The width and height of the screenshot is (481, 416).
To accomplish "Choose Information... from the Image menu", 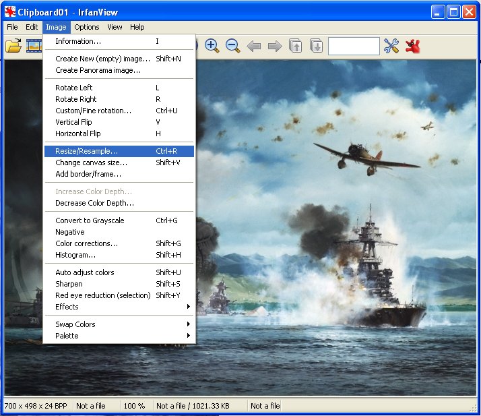I will (119, 41).
